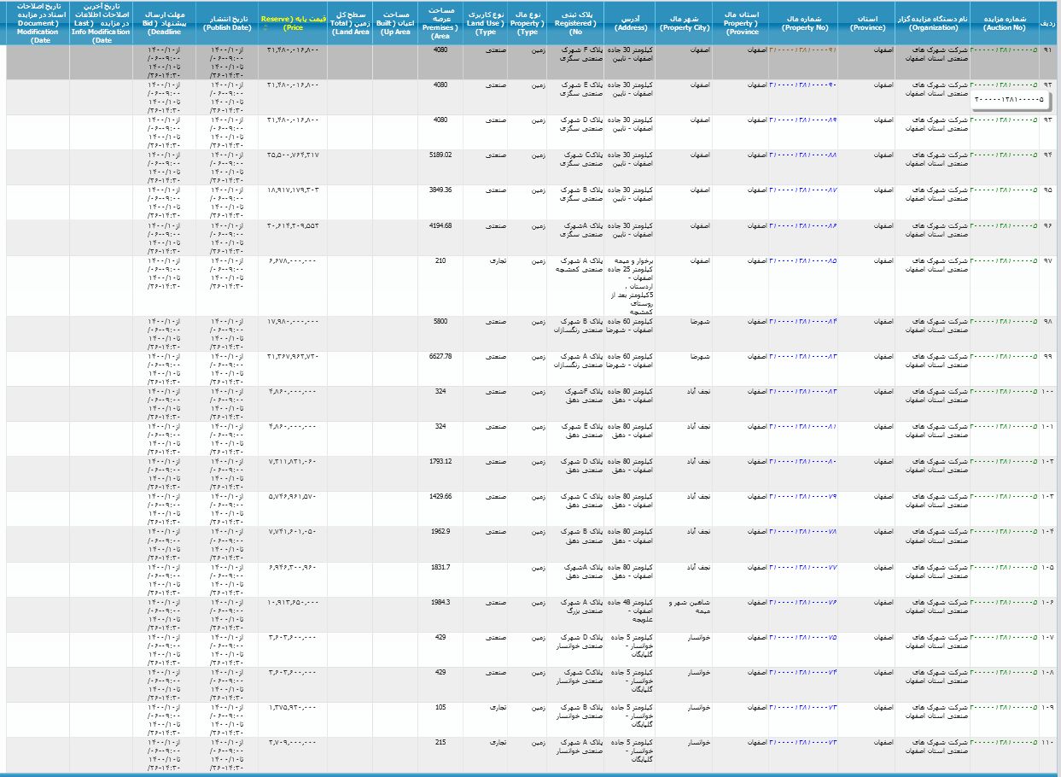Open property link for 6627.78 area plot
The image size is (1061, 777).
(x=802, y=356)
